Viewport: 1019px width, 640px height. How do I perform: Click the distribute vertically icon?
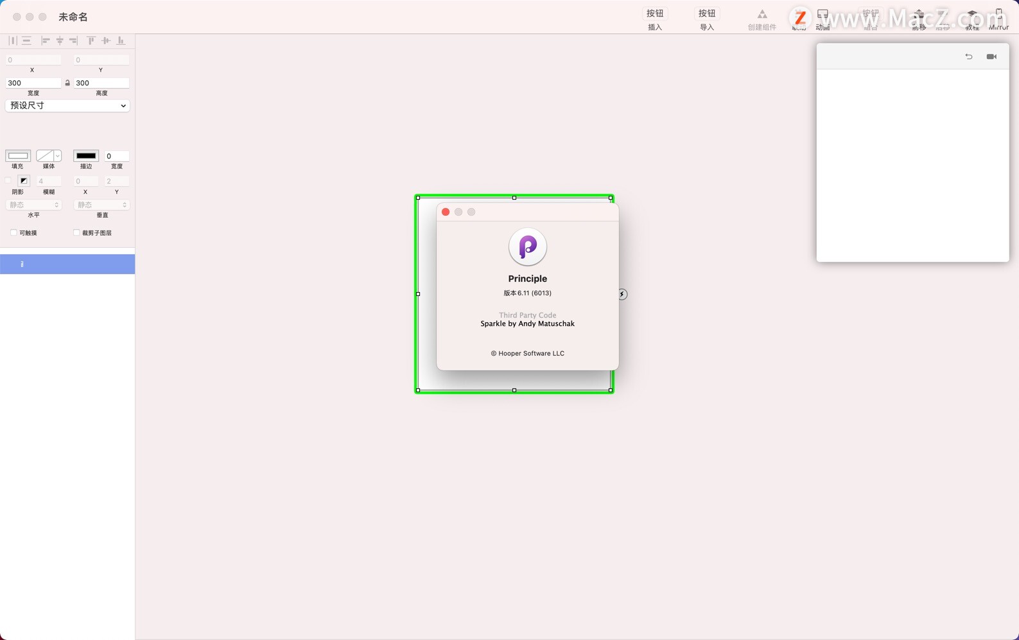click(x=26, y=40)
